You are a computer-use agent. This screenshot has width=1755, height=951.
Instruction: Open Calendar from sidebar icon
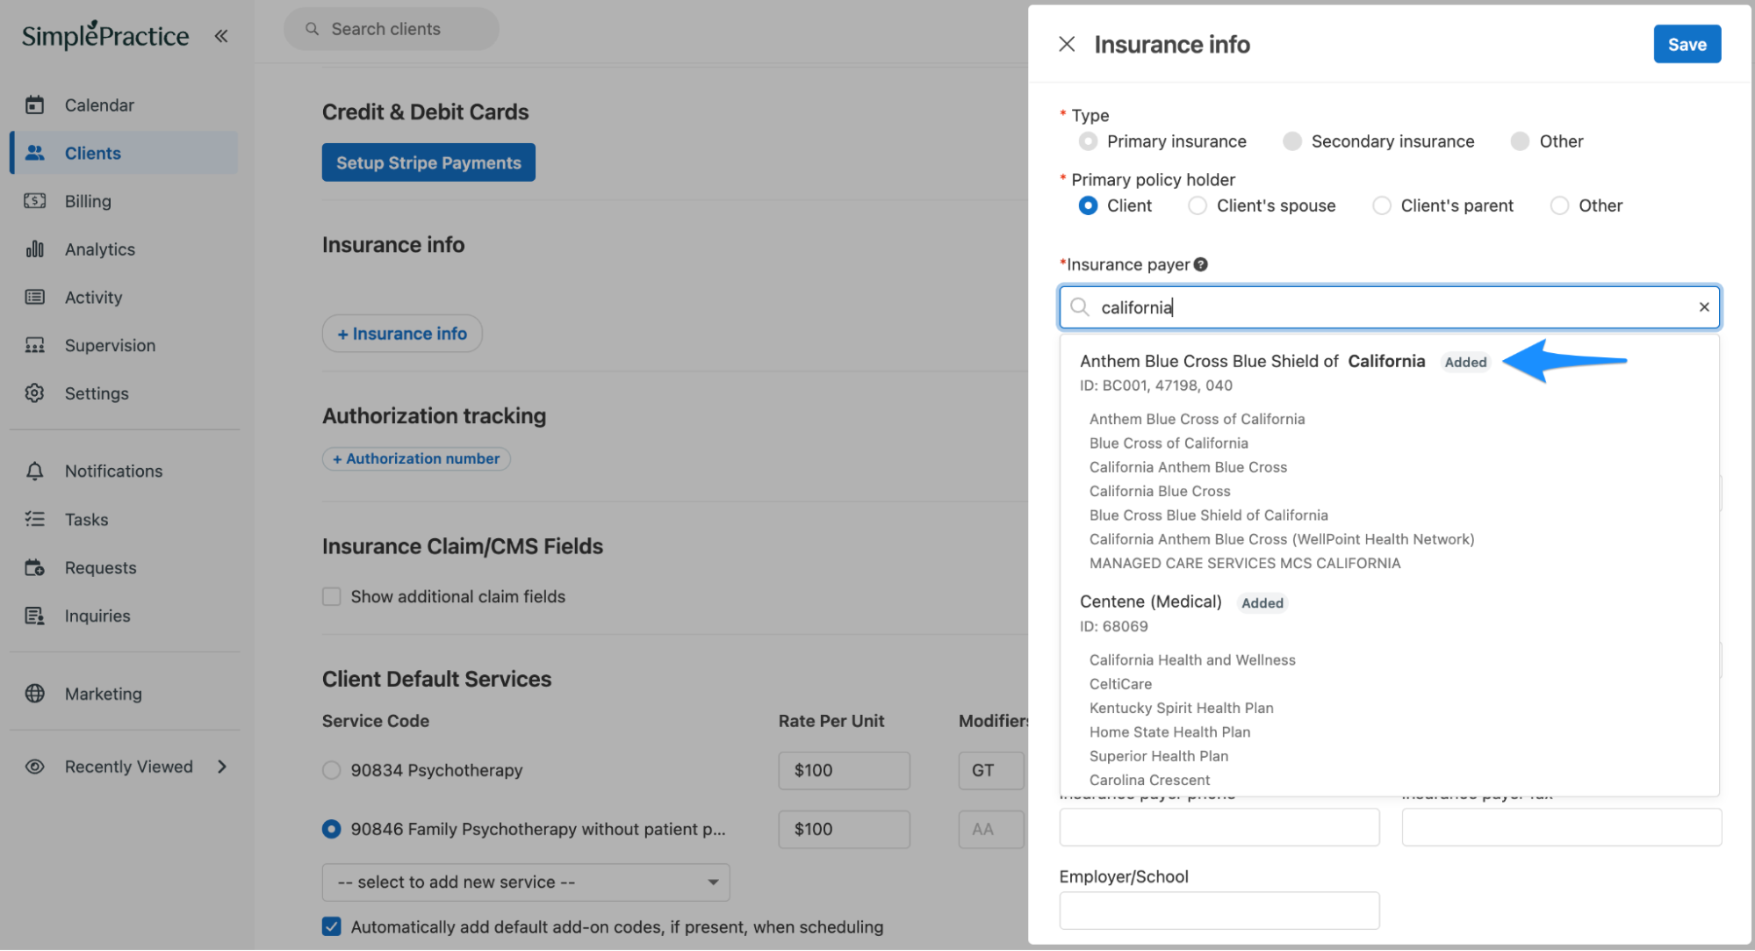click(x=34, y=105)
